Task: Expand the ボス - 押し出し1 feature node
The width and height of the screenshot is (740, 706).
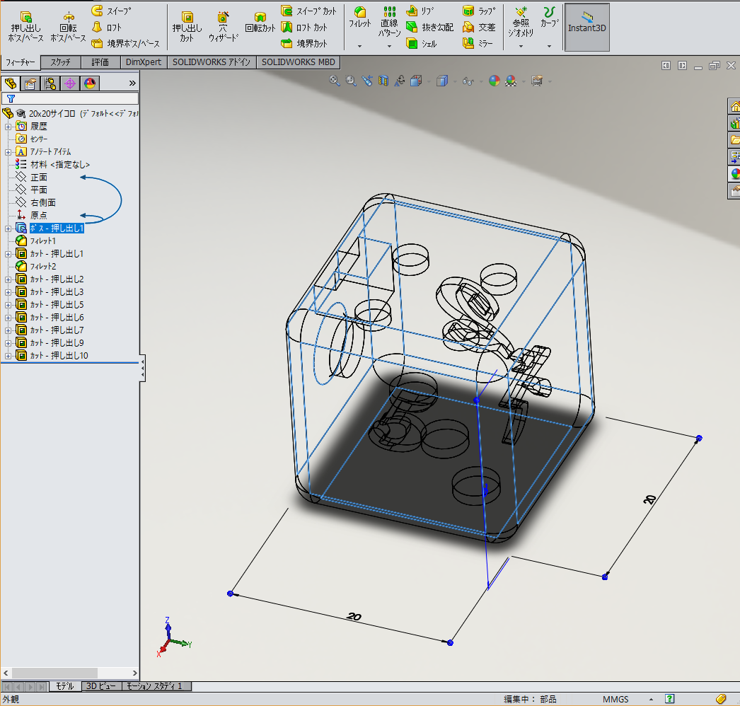Action: pos(8,228)
